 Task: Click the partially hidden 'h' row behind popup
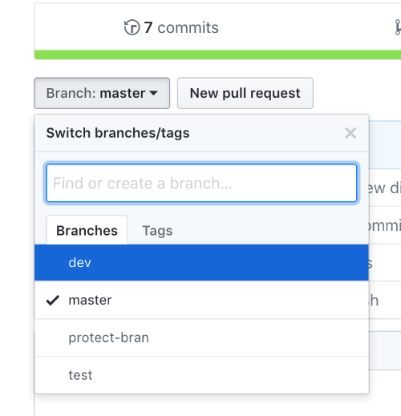tap(375, 301)
